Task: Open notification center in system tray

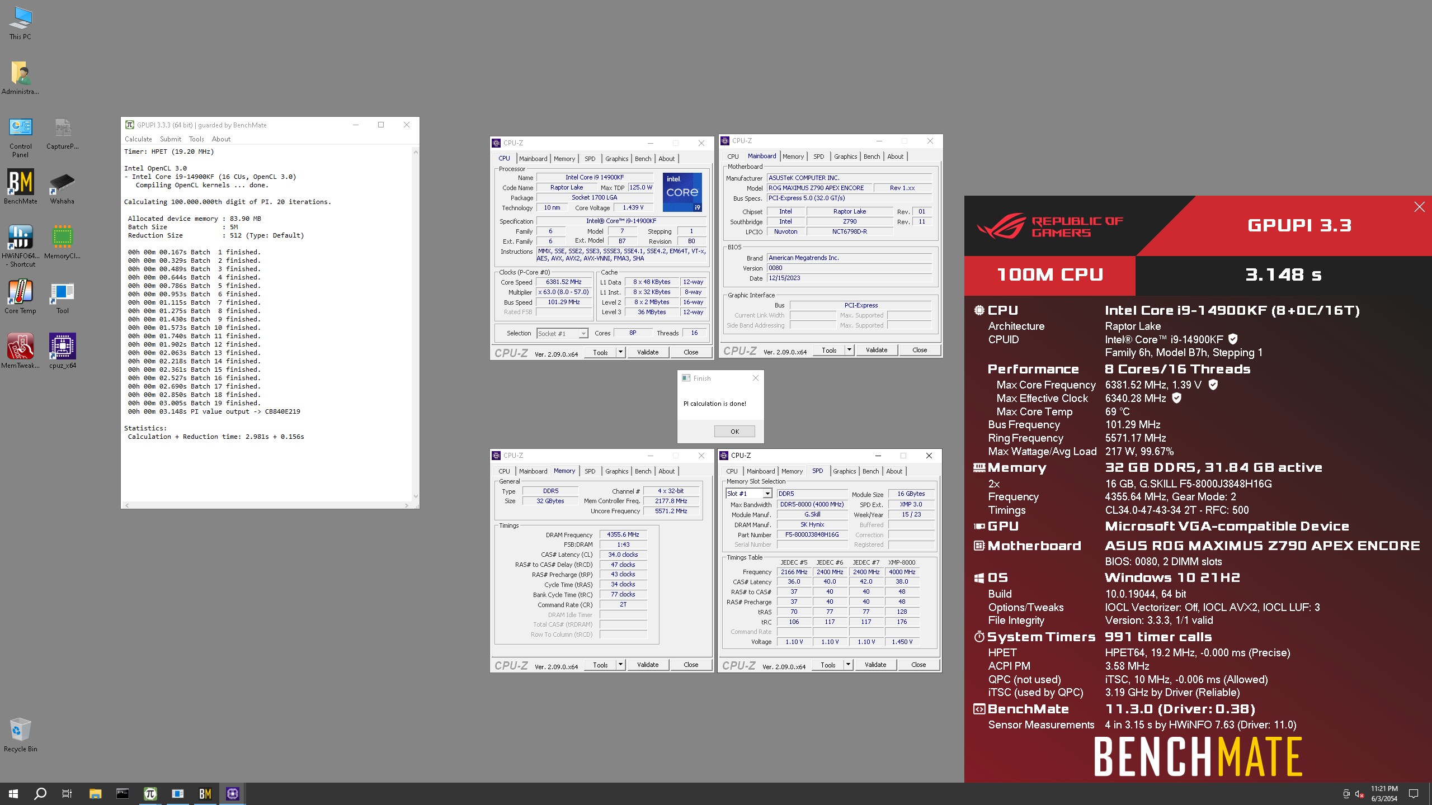Action: click(x=1414, y=794)
